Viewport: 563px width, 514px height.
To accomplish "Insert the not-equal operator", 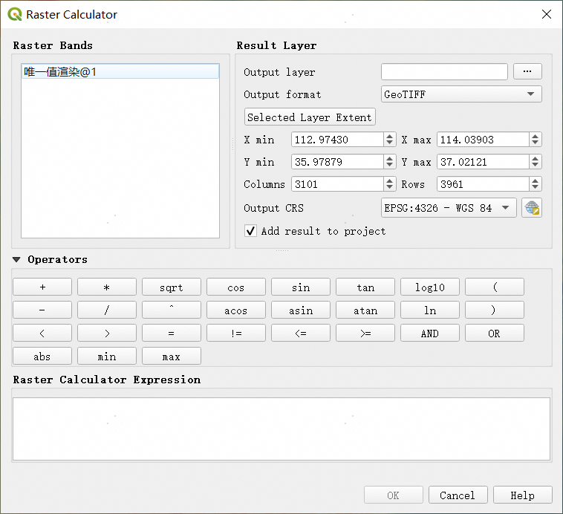I will coord(235,334).
